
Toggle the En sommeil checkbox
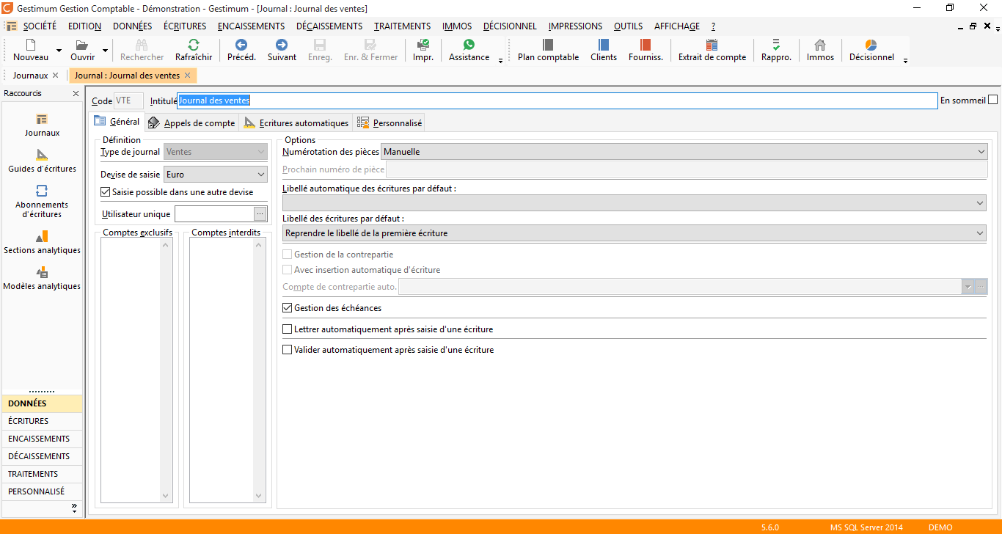(x=993, y=100)
